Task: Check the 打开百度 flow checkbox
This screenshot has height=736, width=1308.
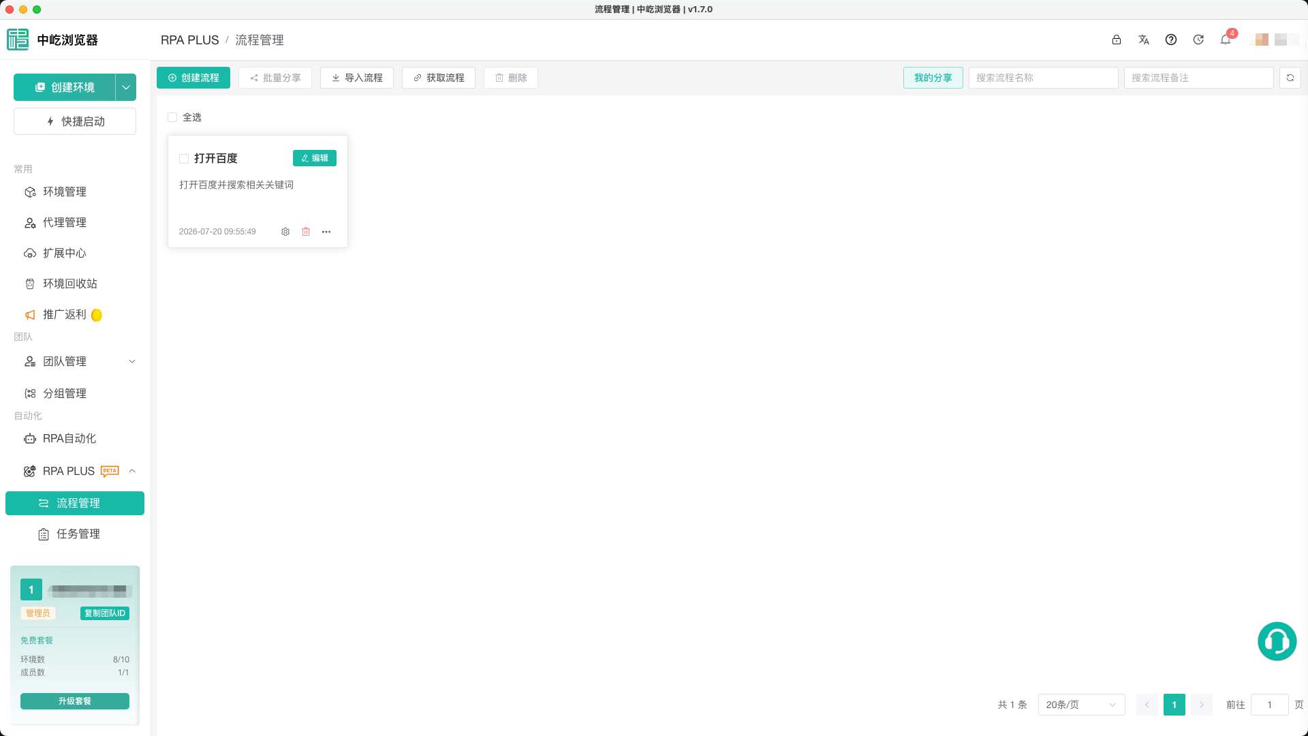Action: click(184, 159)
